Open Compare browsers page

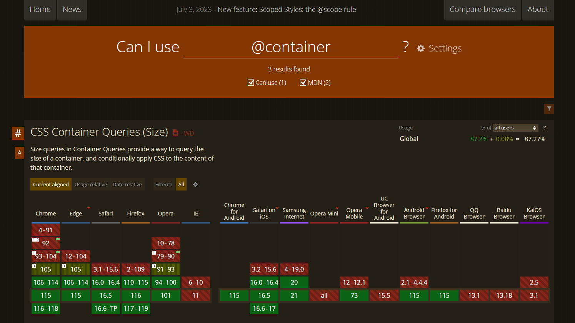point(483,10)
